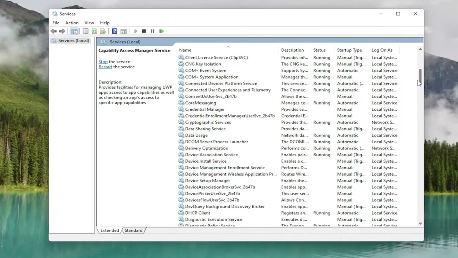Select DevQuery Background Discovery Broker
This screenshot has width=458, height=258.
(288, 206)
